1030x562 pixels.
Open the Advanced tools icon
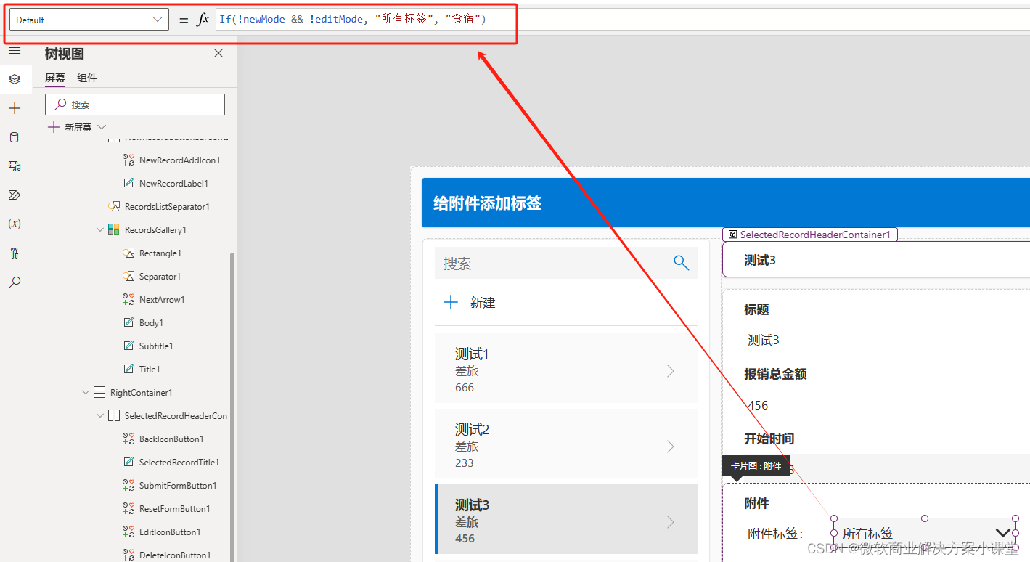pos(15,253)
